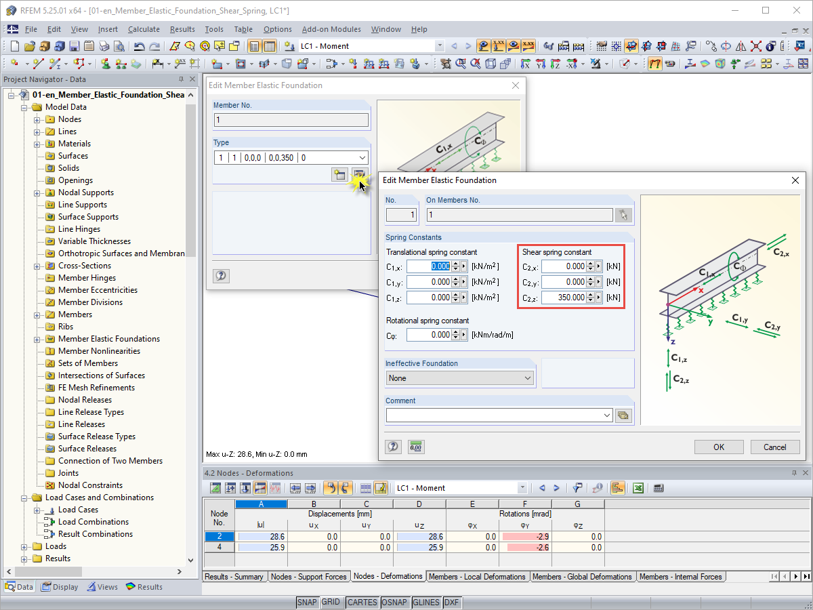Switch to Members - Internal Forces tab
The height and width of the screenshot is (610, 813).
pos(680,577)
